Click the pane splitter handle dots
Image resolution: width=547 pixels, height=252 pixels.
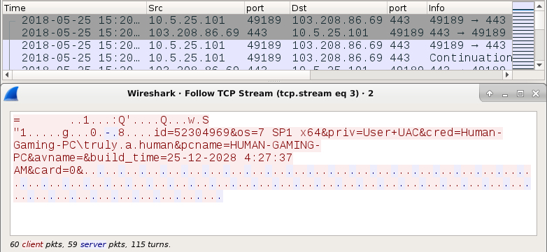(273, 82)
